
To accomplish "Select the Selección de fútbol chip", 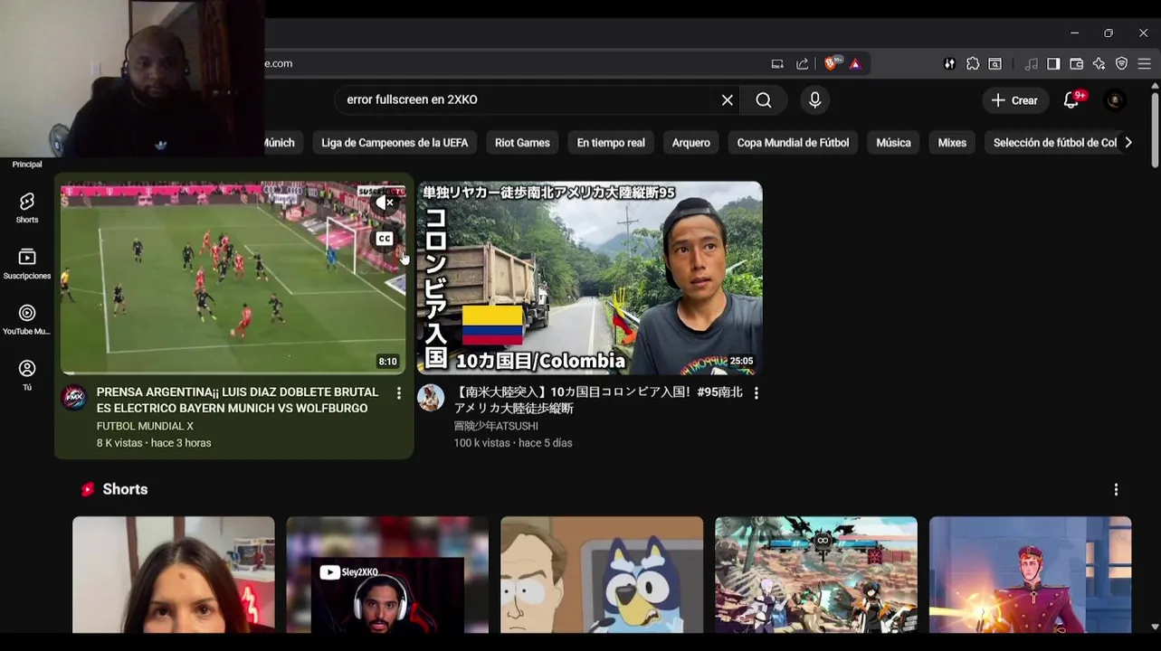I will pos(1054,143).
